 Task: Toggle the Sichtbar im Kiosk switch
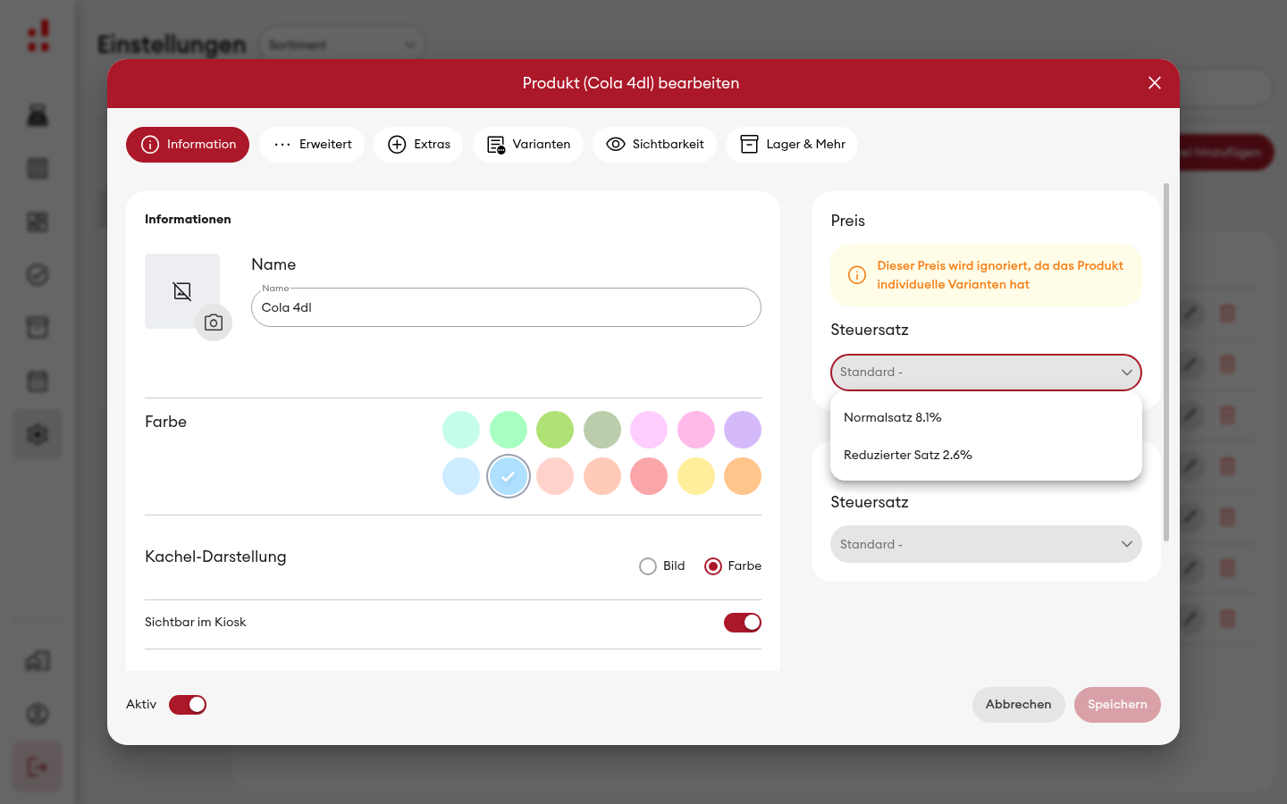(x=743, y=623)
